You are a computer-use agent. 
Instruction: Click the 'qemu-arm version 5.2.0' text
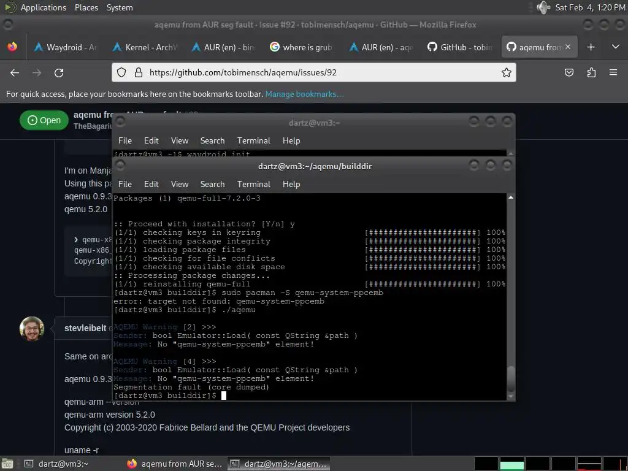[x=110, y=415]
